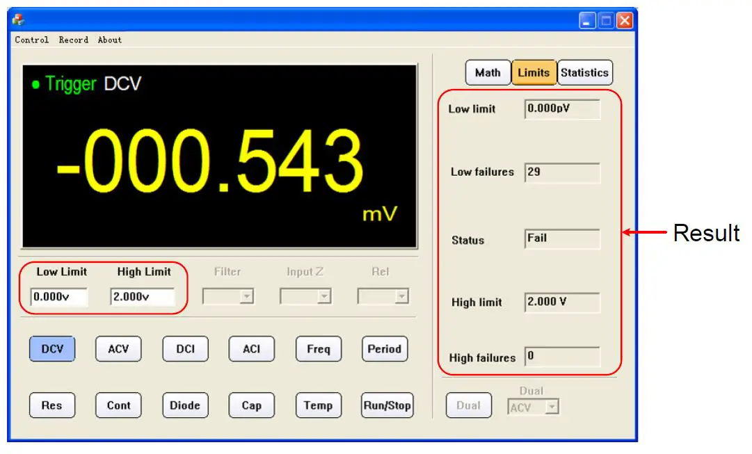Switch to the Math tab

[x=487, y=72]
